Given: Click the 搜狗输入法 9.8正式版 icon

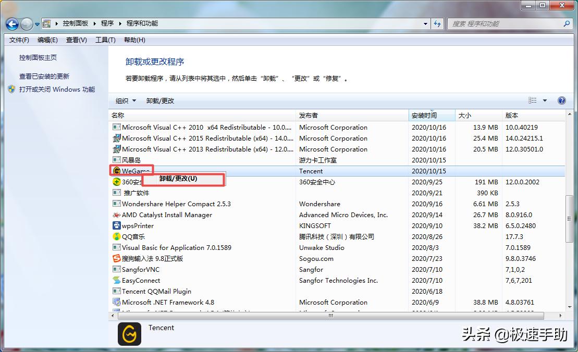Looking at the screenshot, I should (116, 258).
